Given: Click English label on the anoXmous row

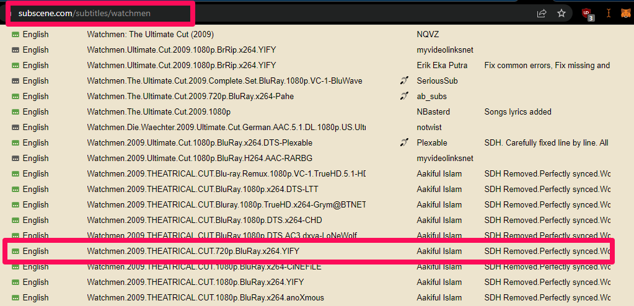Looking at the screenshot, I should tap(35, 297).
